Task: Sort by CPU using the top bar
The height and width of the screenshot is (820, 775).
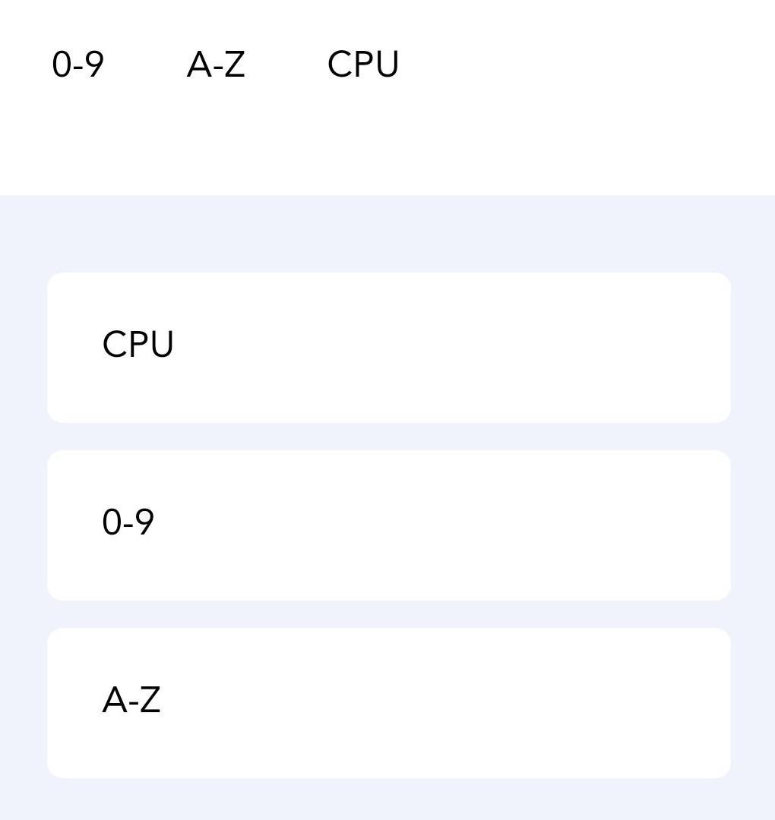Action: point(363,65)
